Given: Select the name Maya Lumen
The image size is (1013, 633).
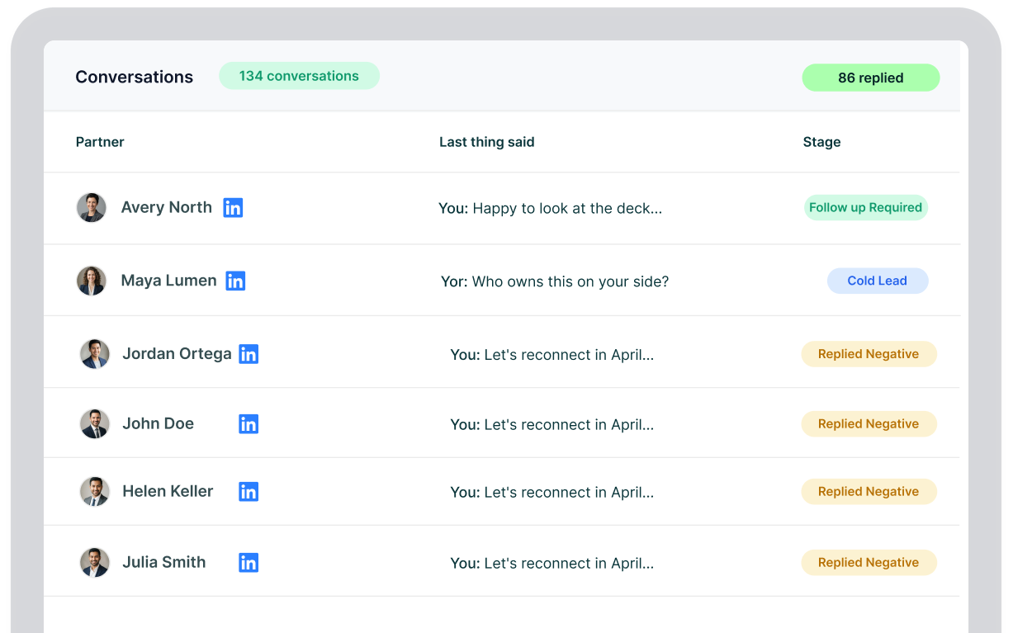Looking at the screenshot, I should [x=169, y=281].
